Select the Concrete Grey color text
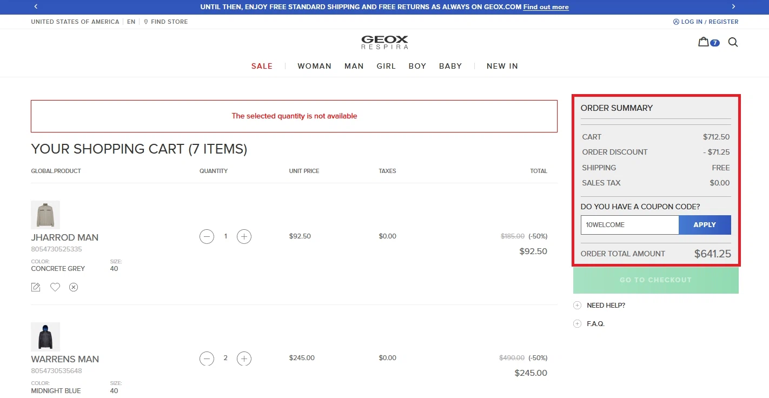The height and width of the screenshot is (398, 769). click(58, 269)
